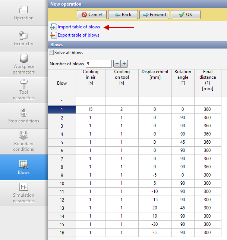The height and width of the screenshot is (240, 227).
Task: Click the Number of blows input field
Action: point(98,64)
